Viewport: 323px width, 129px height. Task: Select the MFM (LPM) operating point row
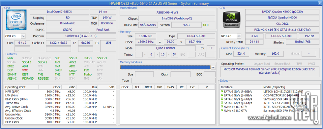(x=60, y=91)
